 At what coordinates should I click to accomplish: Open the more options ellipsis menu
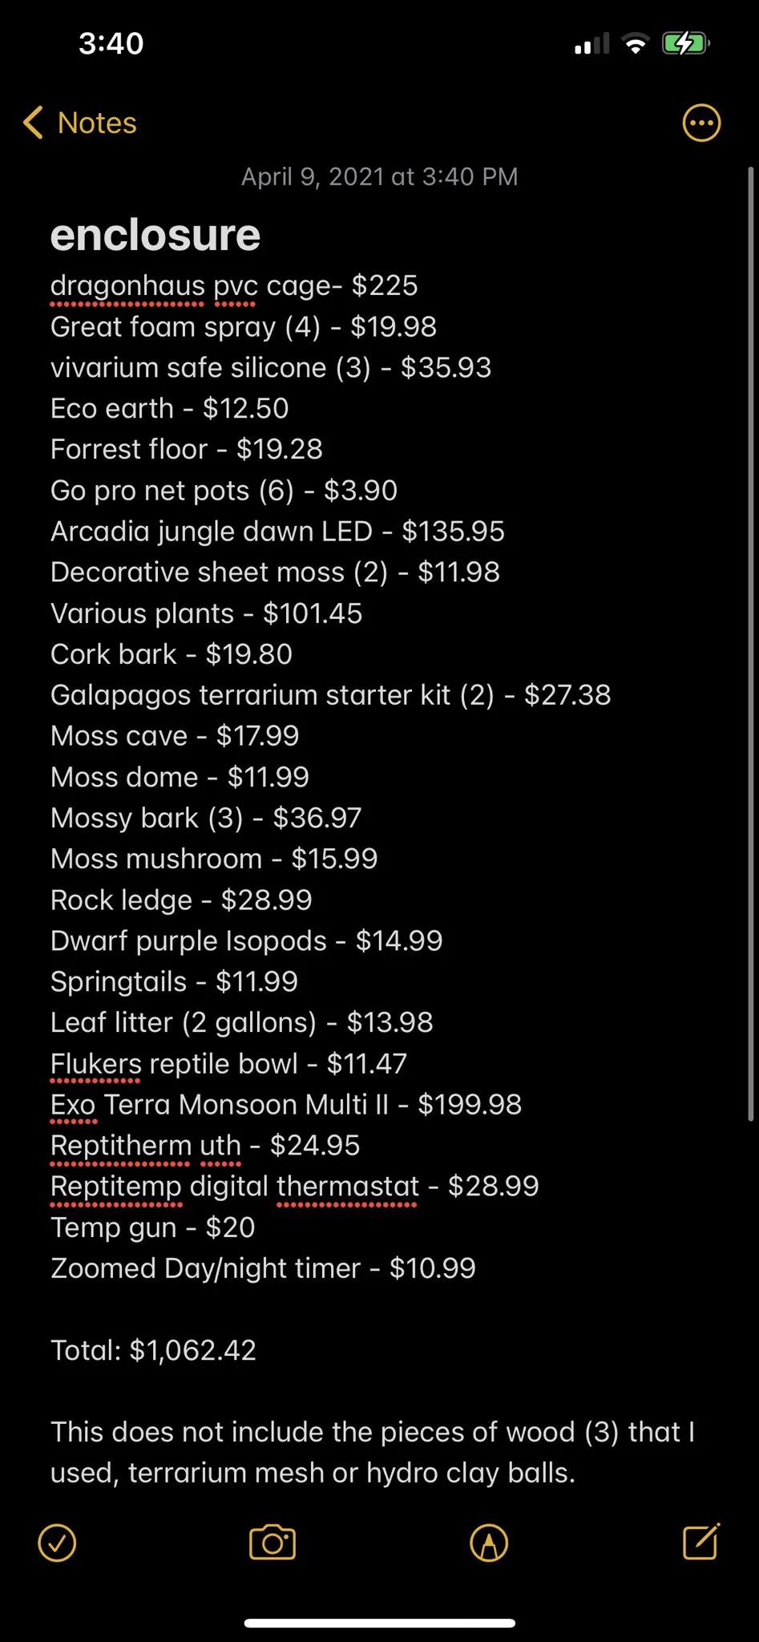[701, 123]
